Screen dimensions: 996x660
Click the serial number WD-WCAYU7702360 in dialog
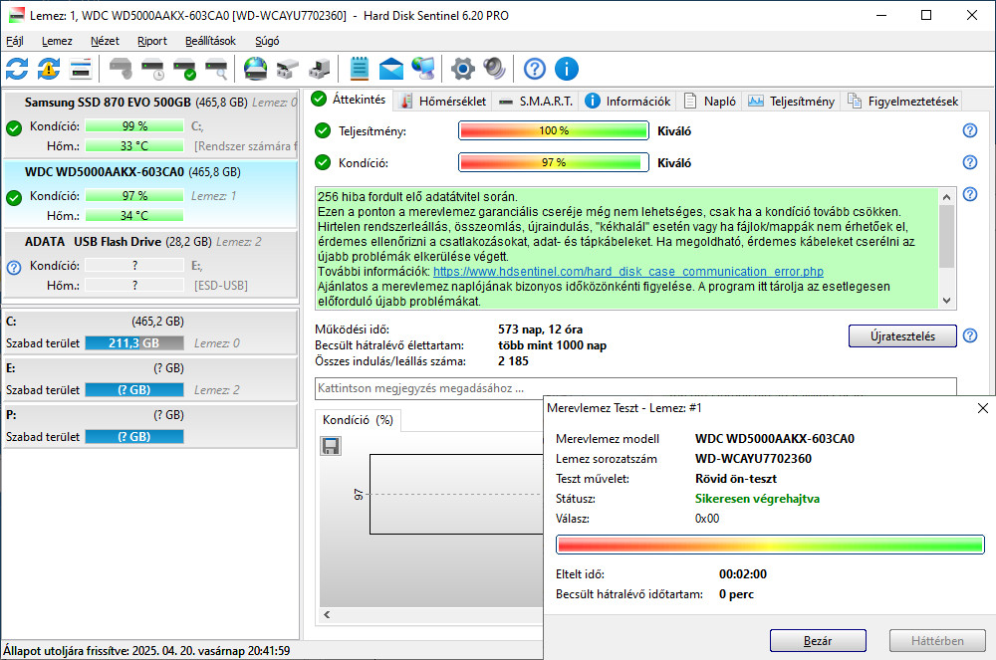(x=753, y=459)
